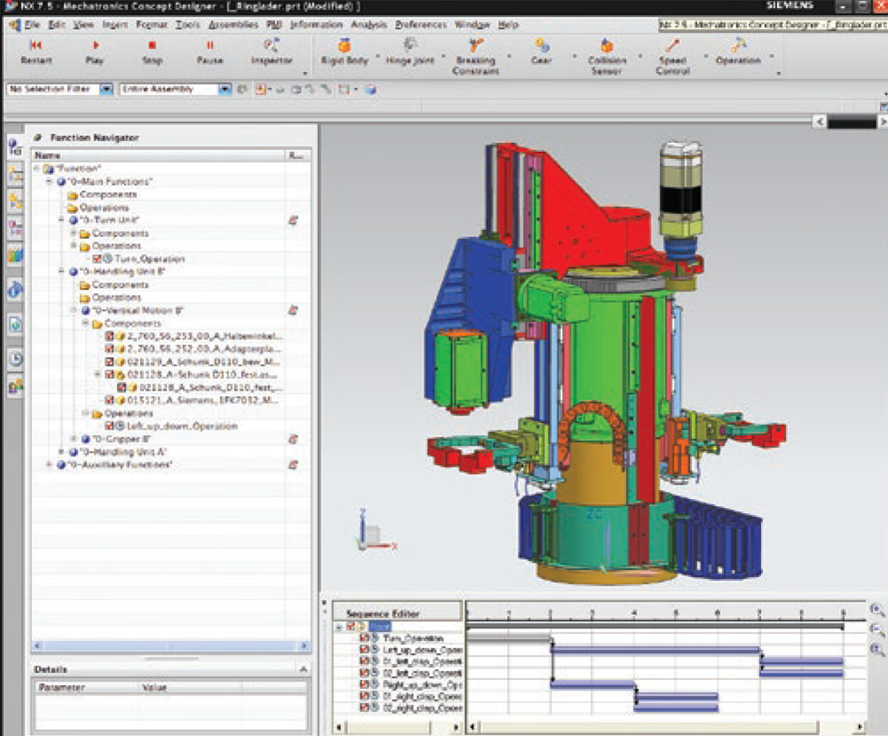Open the Speed Control tool
The width and height of the screenshot is (888, 736).
tap(672, 45)
